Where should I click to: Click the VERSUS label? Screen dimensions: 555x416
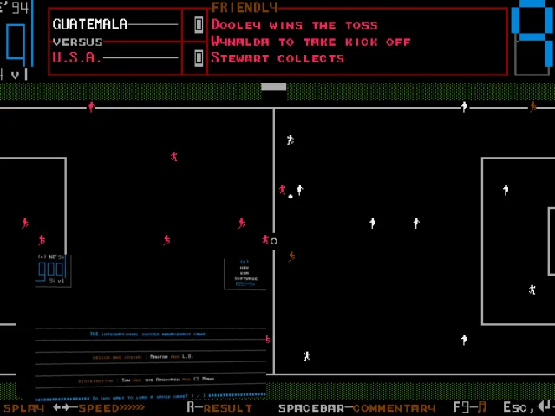[78, 42]
